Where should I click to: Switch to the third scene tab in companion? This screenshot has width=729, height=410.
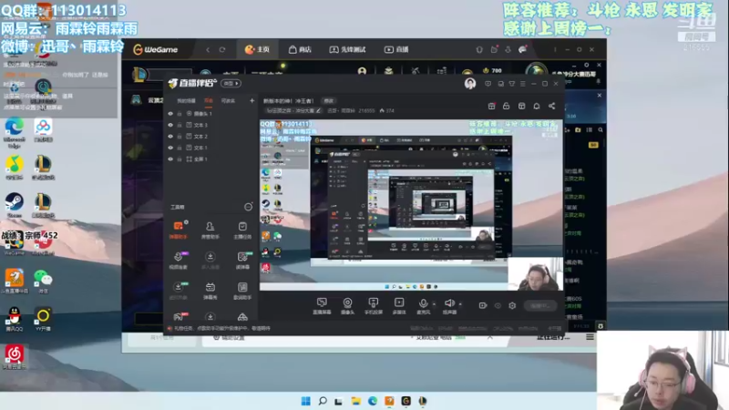[x=228, y=101]
